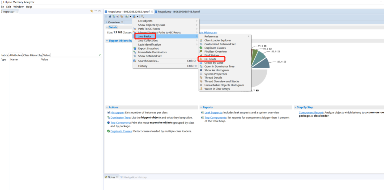Viewport: 385px width, 190px height.
Task: Open the Top Consumers link
Action: (120, 123)
